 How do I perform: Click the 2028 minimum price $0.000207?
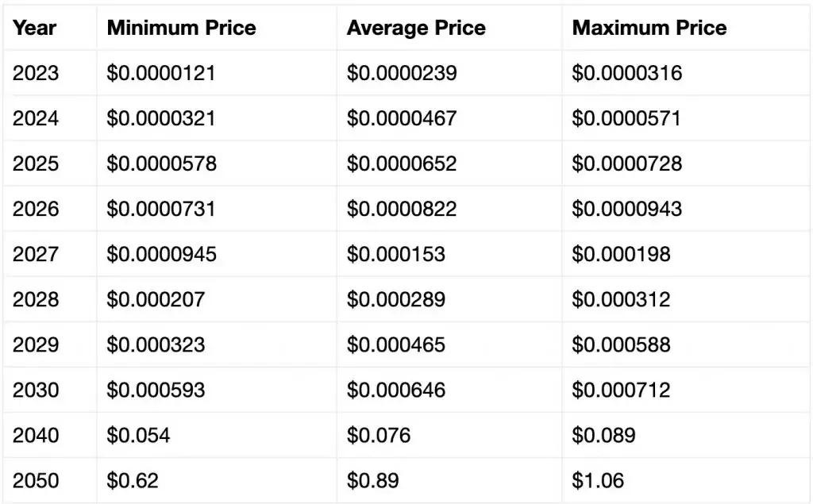point(156,300)
